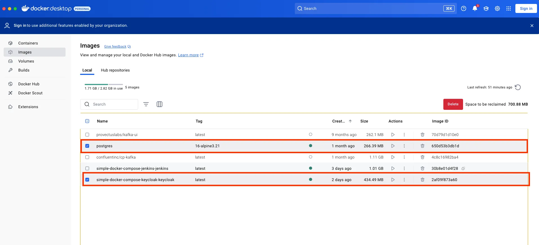Click the red Delete button
Viewport: 539px width, 245px height.
(453, 104)
